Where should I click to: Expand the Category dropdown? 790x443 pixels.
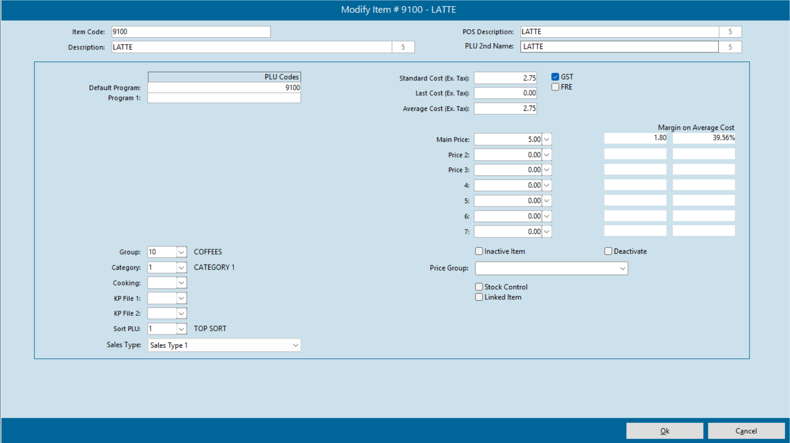coord(181,267)
